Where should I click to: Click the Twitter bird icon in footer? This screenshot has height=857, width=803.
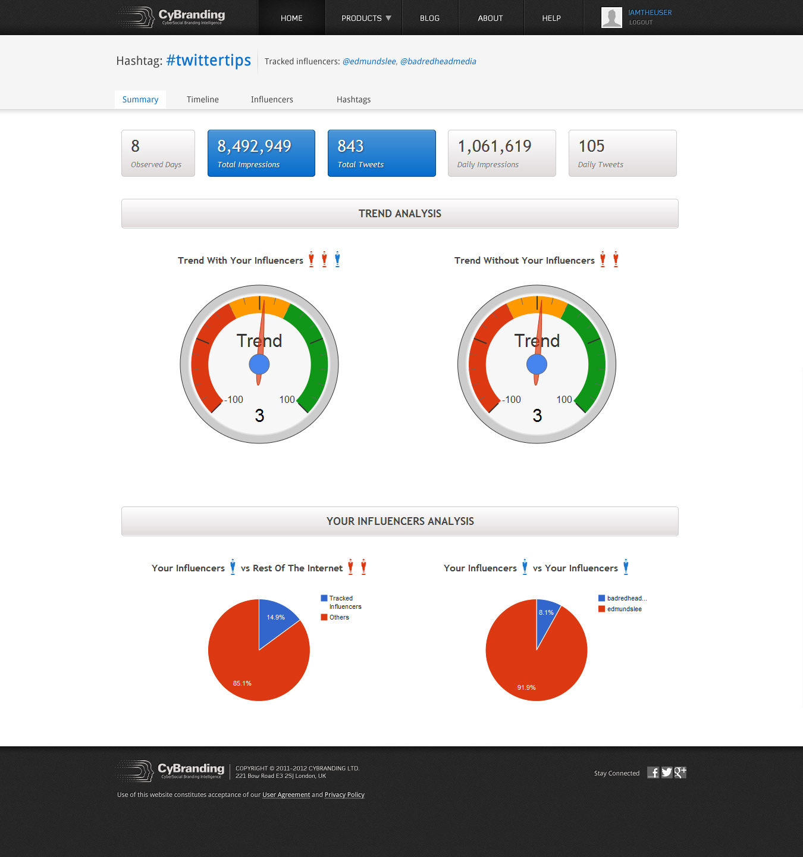coord(667,772)
